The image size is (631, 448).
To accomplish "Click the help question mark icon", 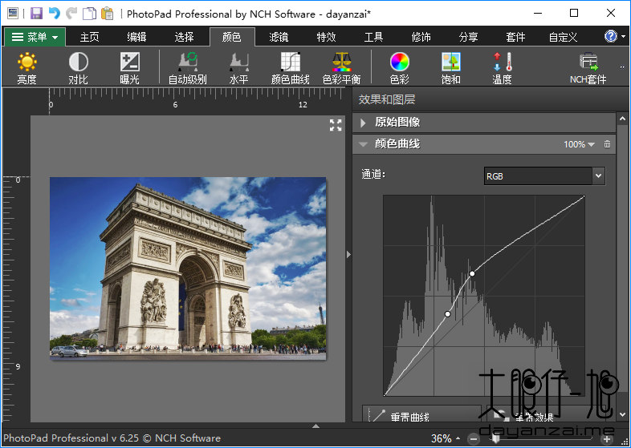I will [x=610, y=37].
